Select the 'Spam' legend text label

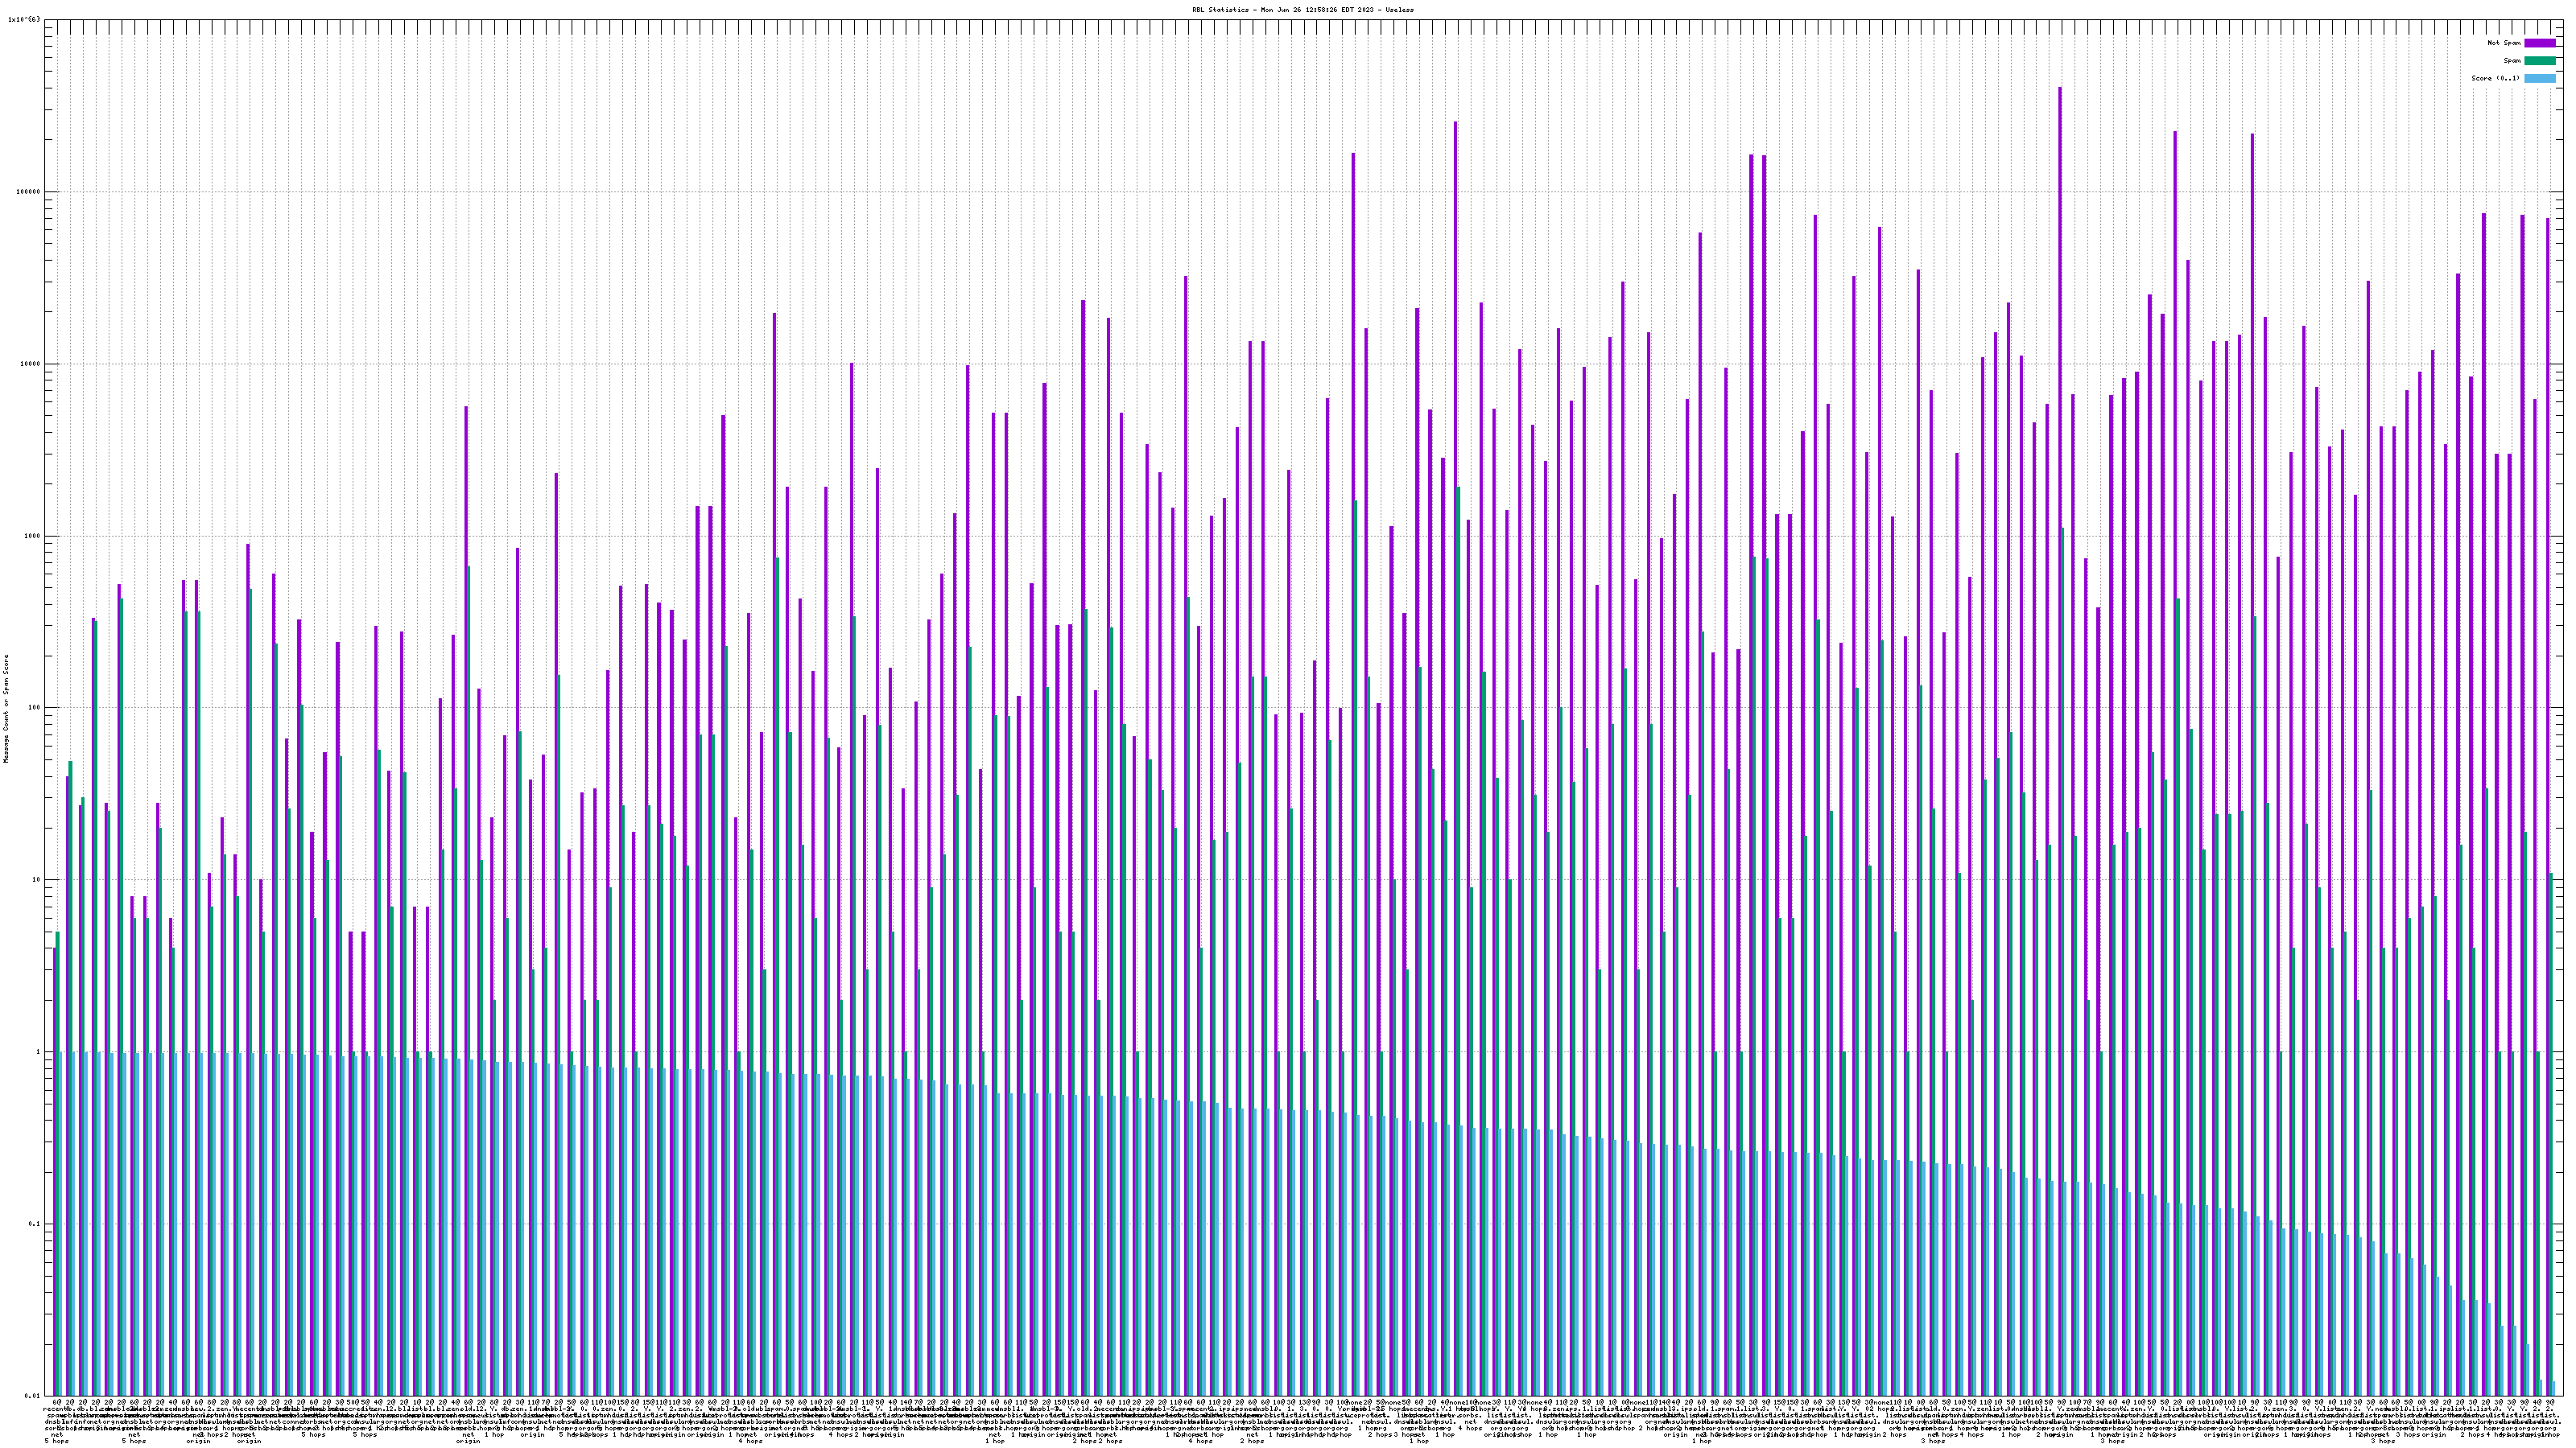tap(2512, 61)
